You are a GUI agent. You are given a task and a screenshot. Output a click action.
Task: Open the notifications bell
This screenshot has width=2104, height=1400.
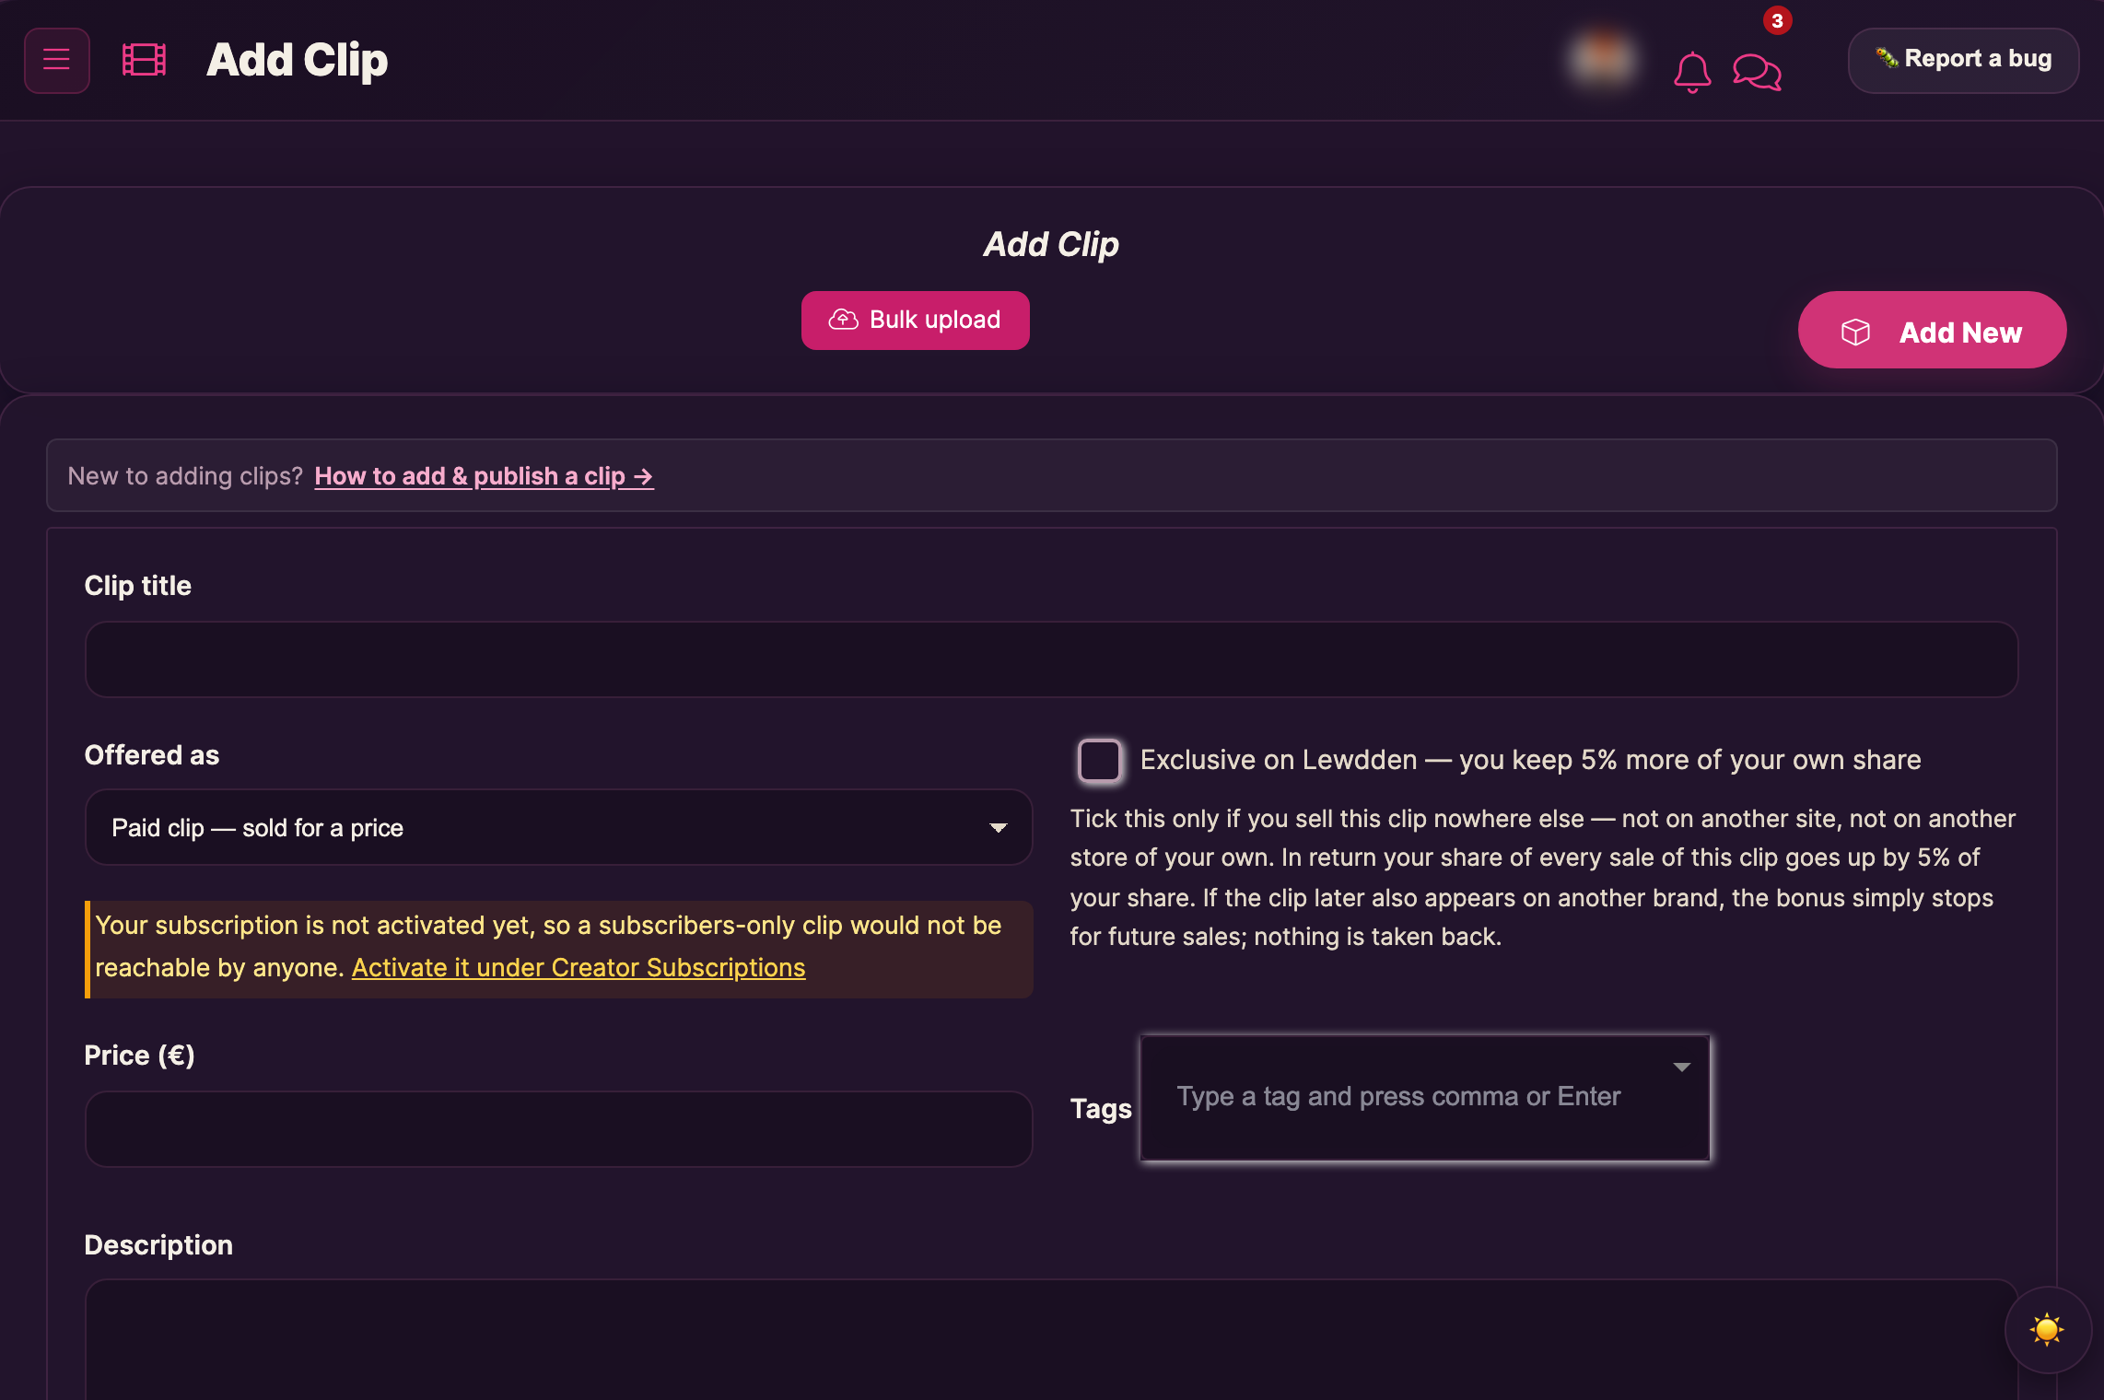point(1692,72)
